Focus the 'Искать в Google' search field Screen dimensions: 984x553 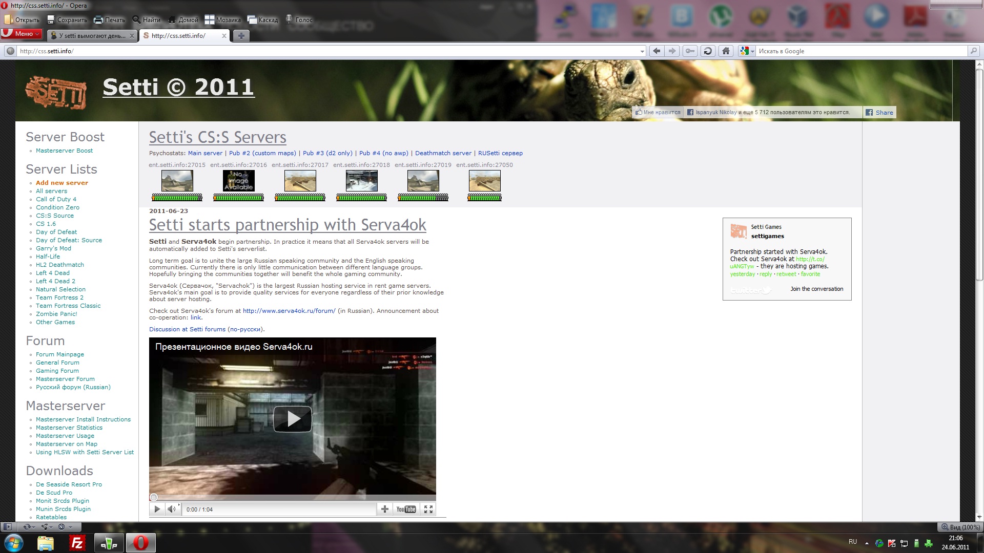(x=861, y=51)
